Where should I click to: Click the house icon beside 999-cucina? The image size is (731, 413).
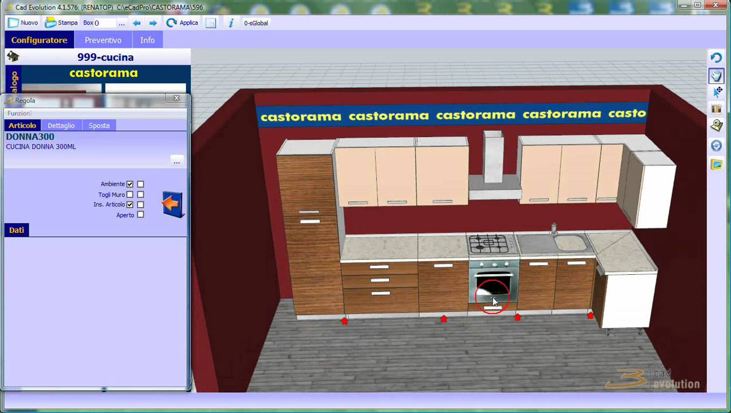13,56
